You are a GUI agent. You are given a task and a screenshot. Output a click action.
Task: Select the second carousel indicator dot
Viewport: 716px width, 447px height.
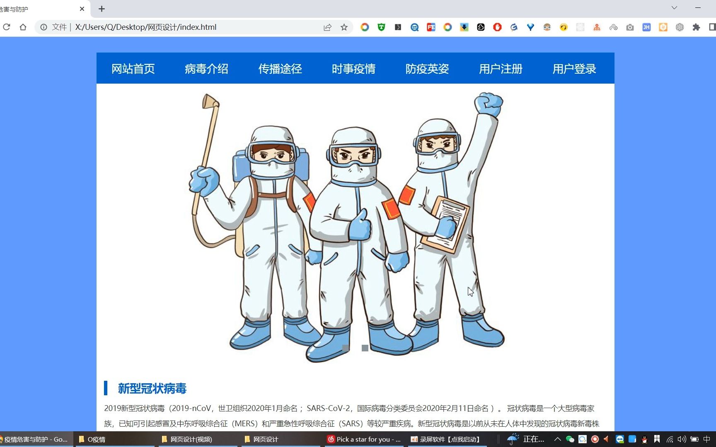(365, 348)
